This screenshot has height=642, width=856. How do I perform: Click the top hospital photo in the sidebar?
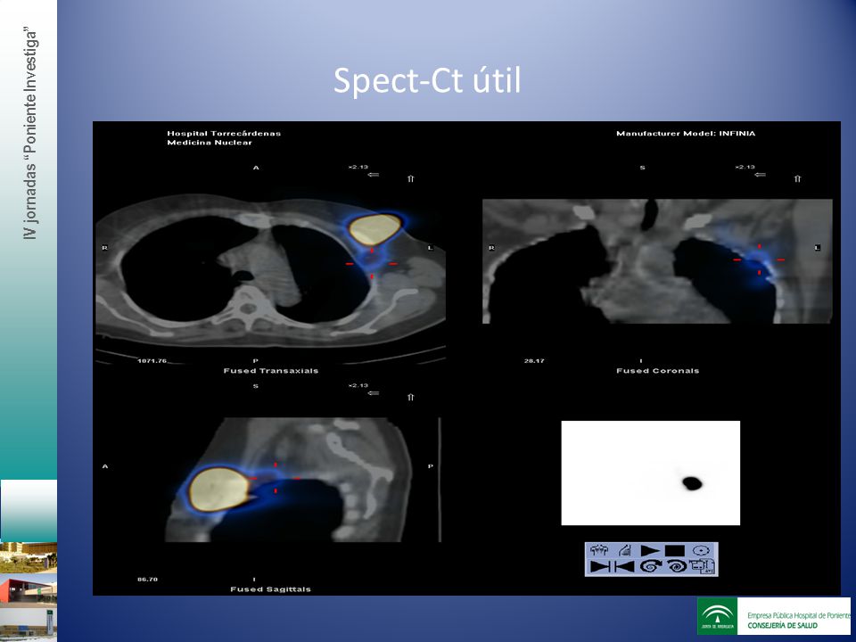click(29, 558)
